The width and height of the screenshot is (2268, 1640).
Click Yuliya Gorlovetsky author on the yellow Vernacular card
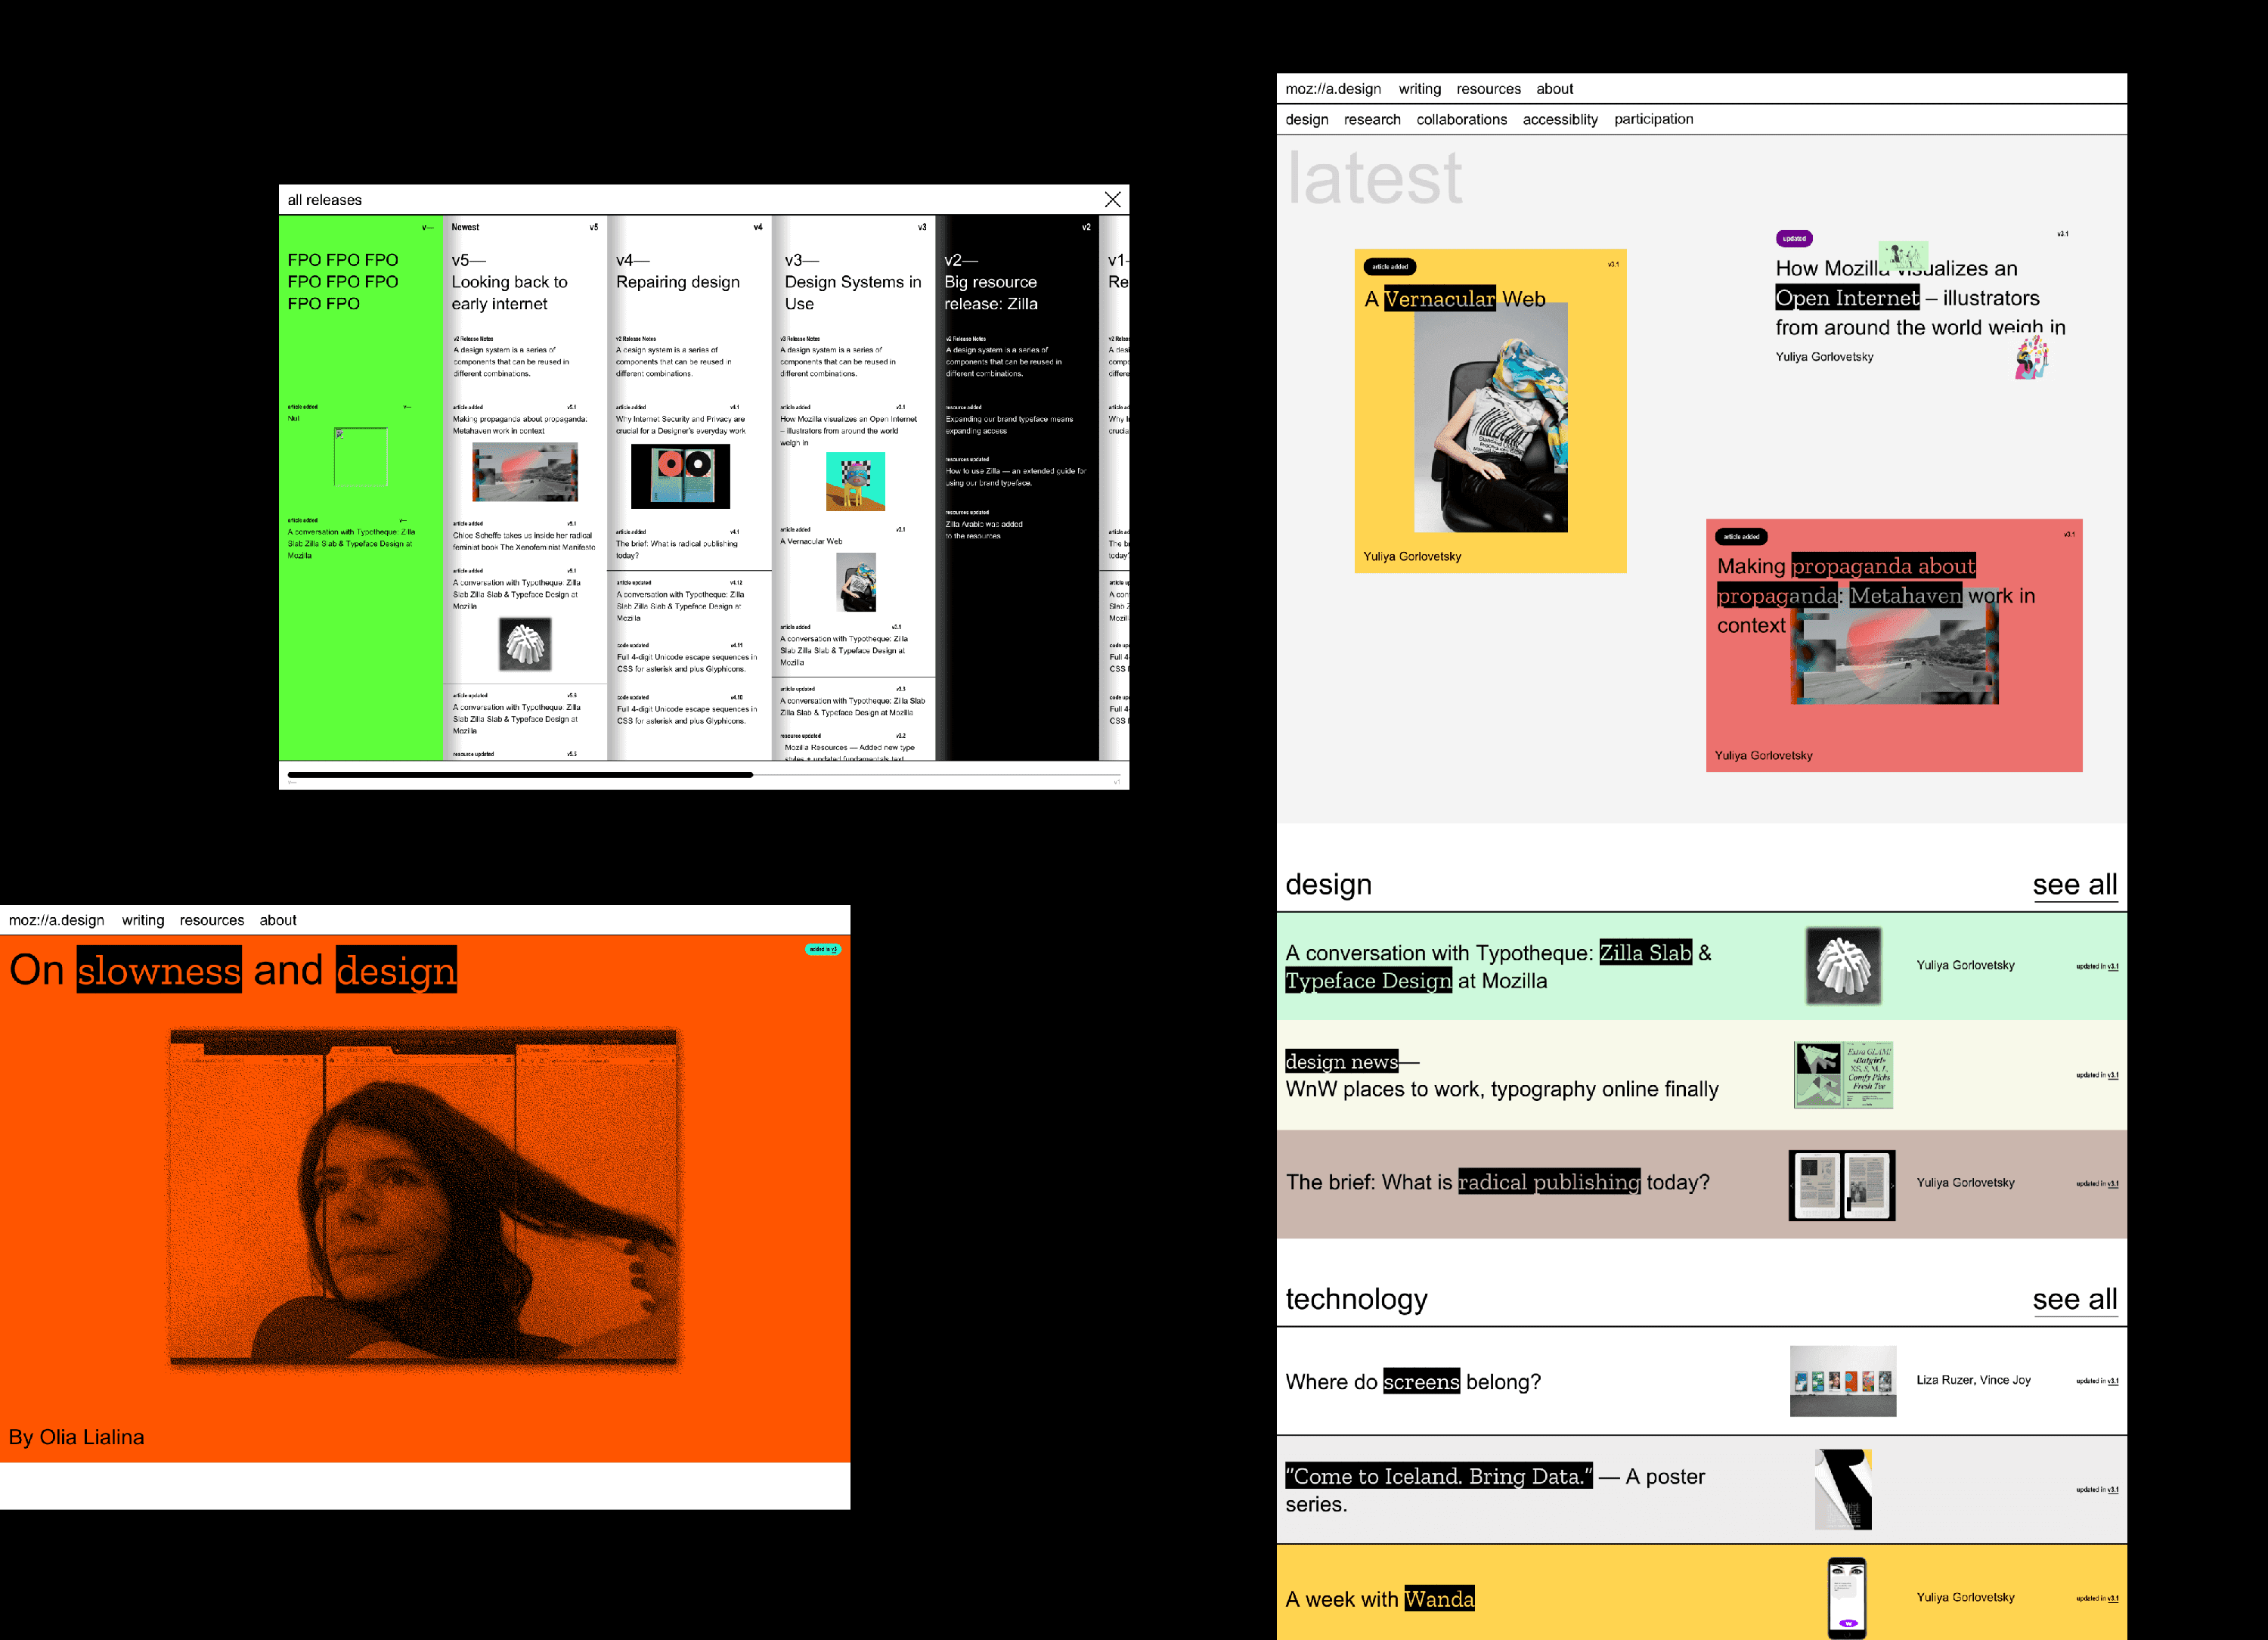tap(1412, 557)
